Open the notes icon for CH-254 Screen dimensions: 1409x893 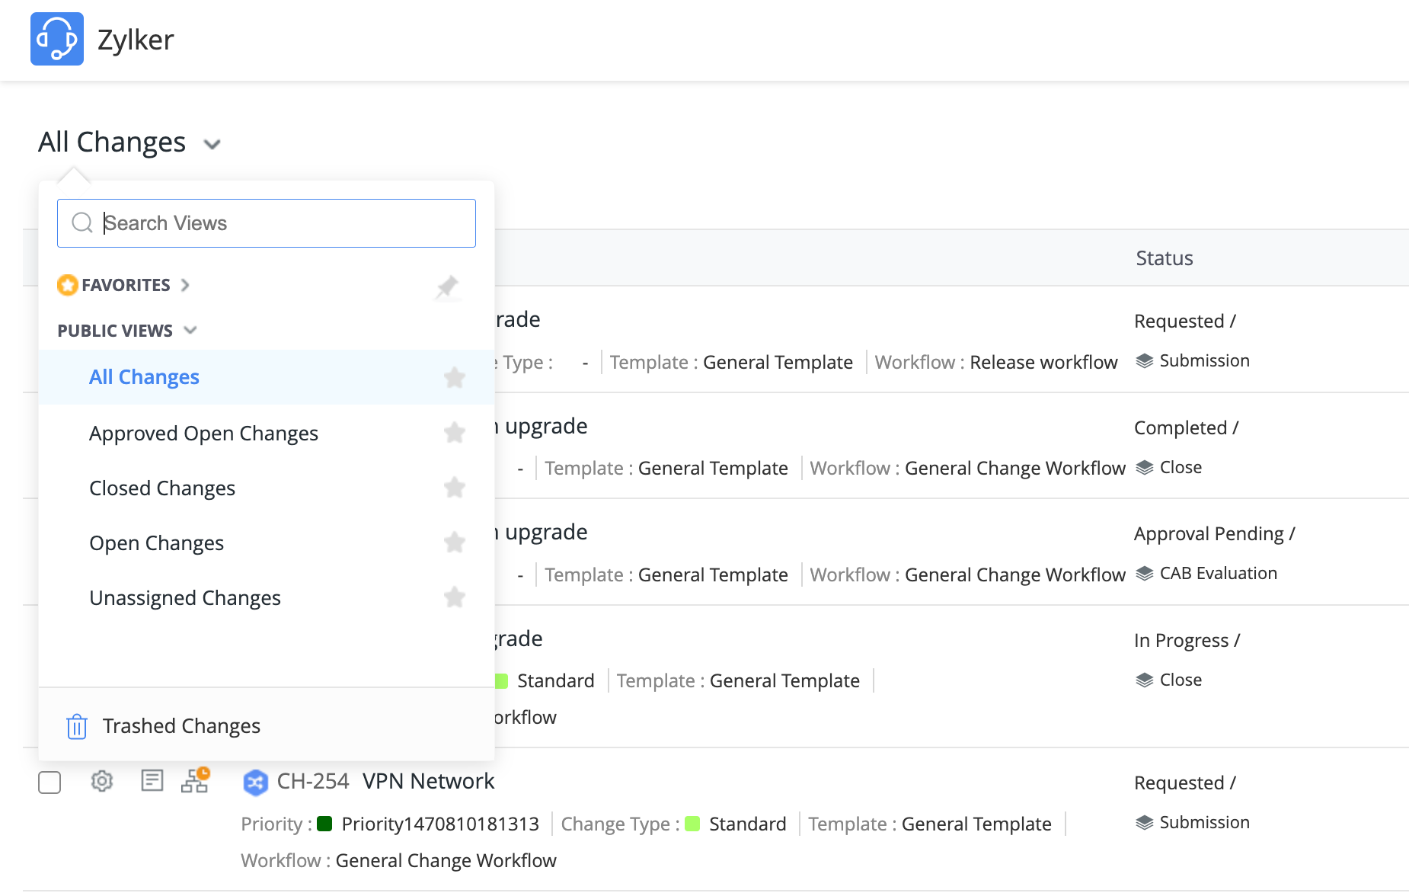pos(152,780)
